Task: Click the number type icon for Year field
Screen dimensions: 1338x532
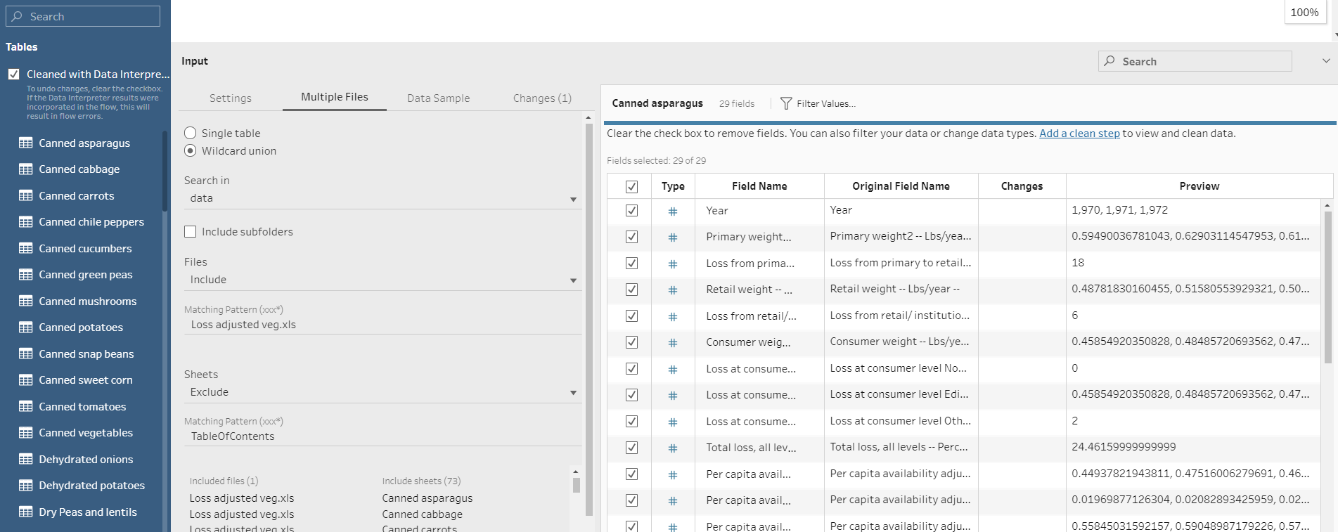Action: point(673,211)
